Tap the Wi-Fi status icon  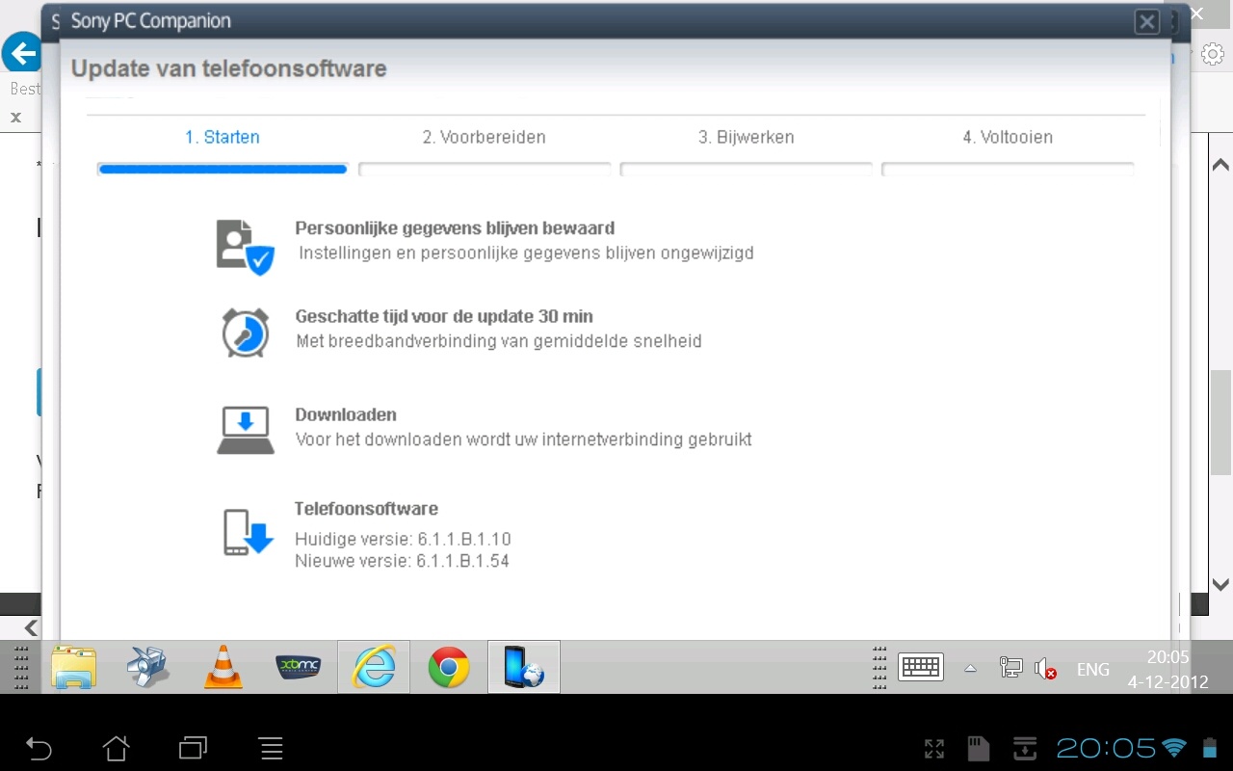coord(1174,748)
